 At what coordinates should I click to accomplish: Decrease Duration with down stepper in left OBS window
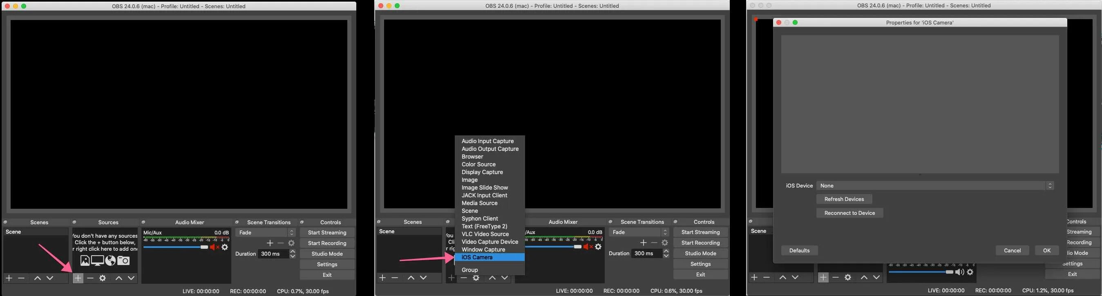pos(293,256)
